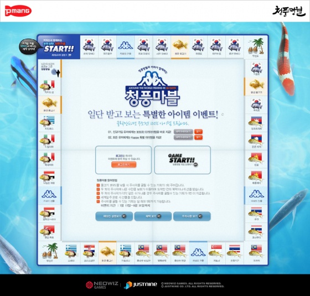The height and width of the screenshot is (296, 310).
Task: Select the blue START!! corner tile
Action: 59,47
